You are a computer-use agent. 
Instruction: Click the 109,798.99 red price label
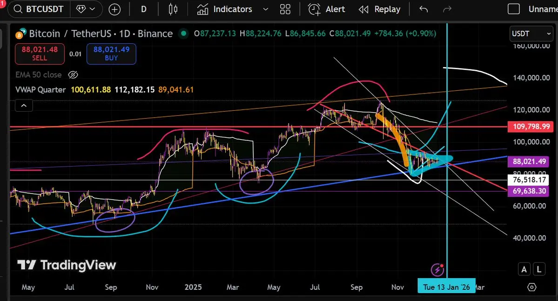[531, 127]
